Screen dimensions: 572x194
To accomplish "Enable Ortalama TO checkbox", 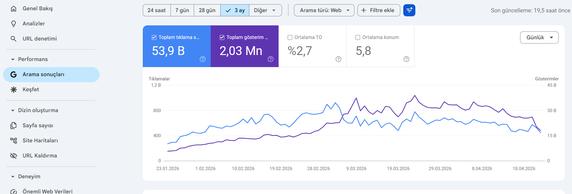I will 290,37.
